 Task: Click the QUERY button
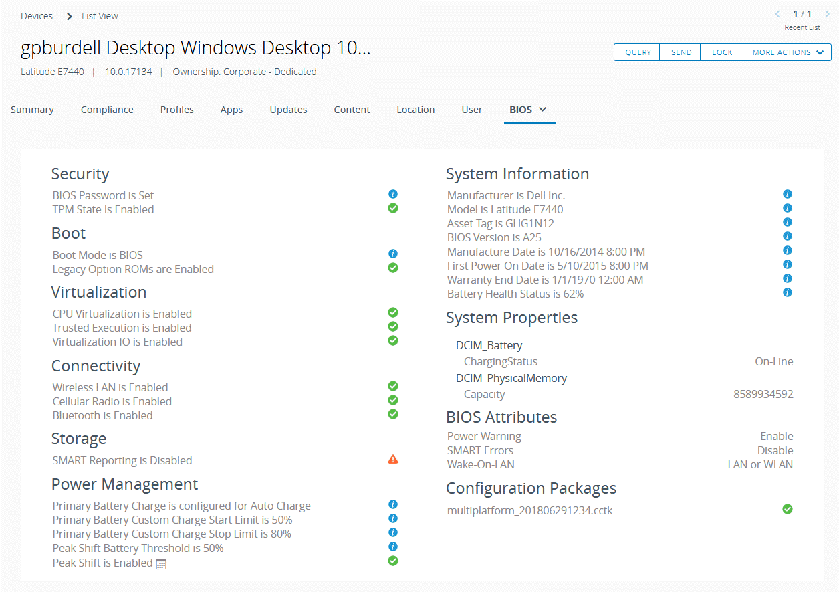[x=637, y=52]
